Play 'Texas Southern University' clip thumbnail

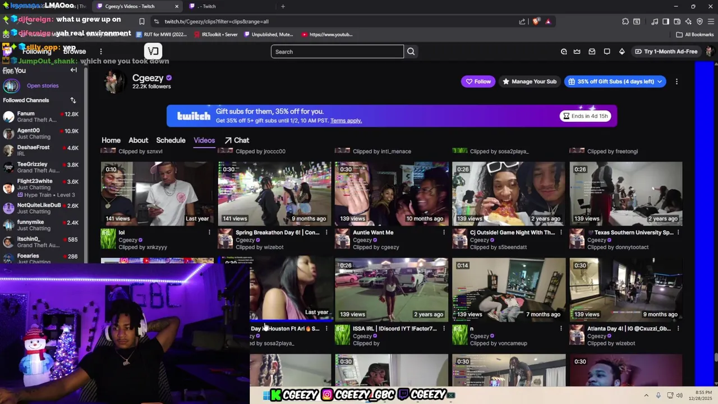pos(626,194)
